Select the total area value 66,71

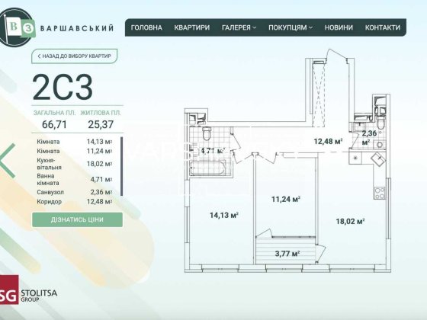[x=54, y=124]
